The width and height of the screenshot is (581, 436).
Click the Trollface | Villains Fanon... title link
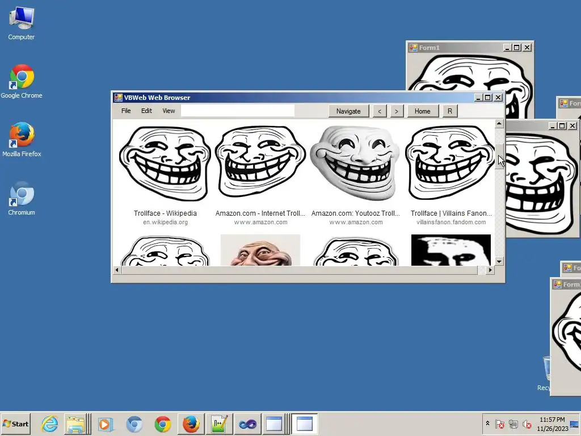(x=451, y=213)
